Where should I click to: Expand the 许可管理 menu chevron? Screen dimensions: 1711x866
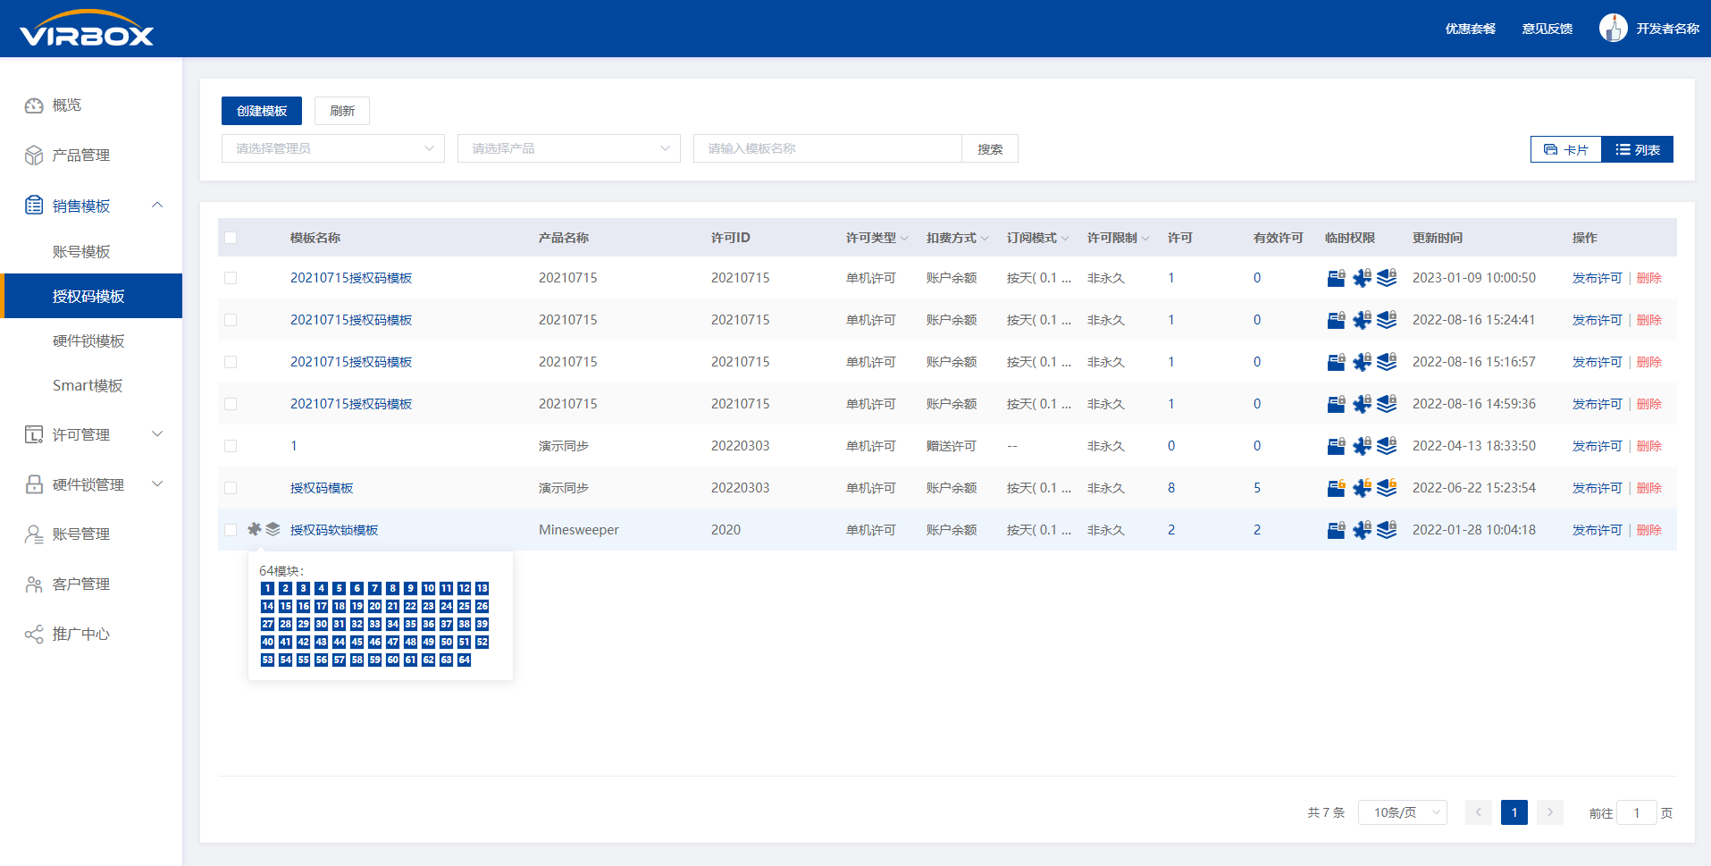coord(157,434)
